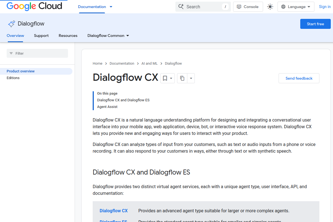This screenshot has width=333, height=222.
Task: Click the globe icon in Language
Action: click(283, 7)
